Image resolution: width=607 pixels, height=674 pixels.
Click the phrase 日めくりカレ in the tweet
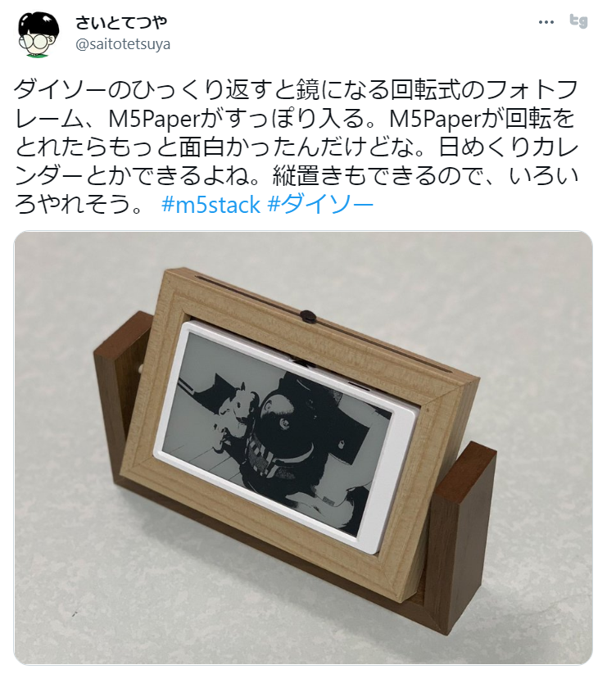point(509,147)
